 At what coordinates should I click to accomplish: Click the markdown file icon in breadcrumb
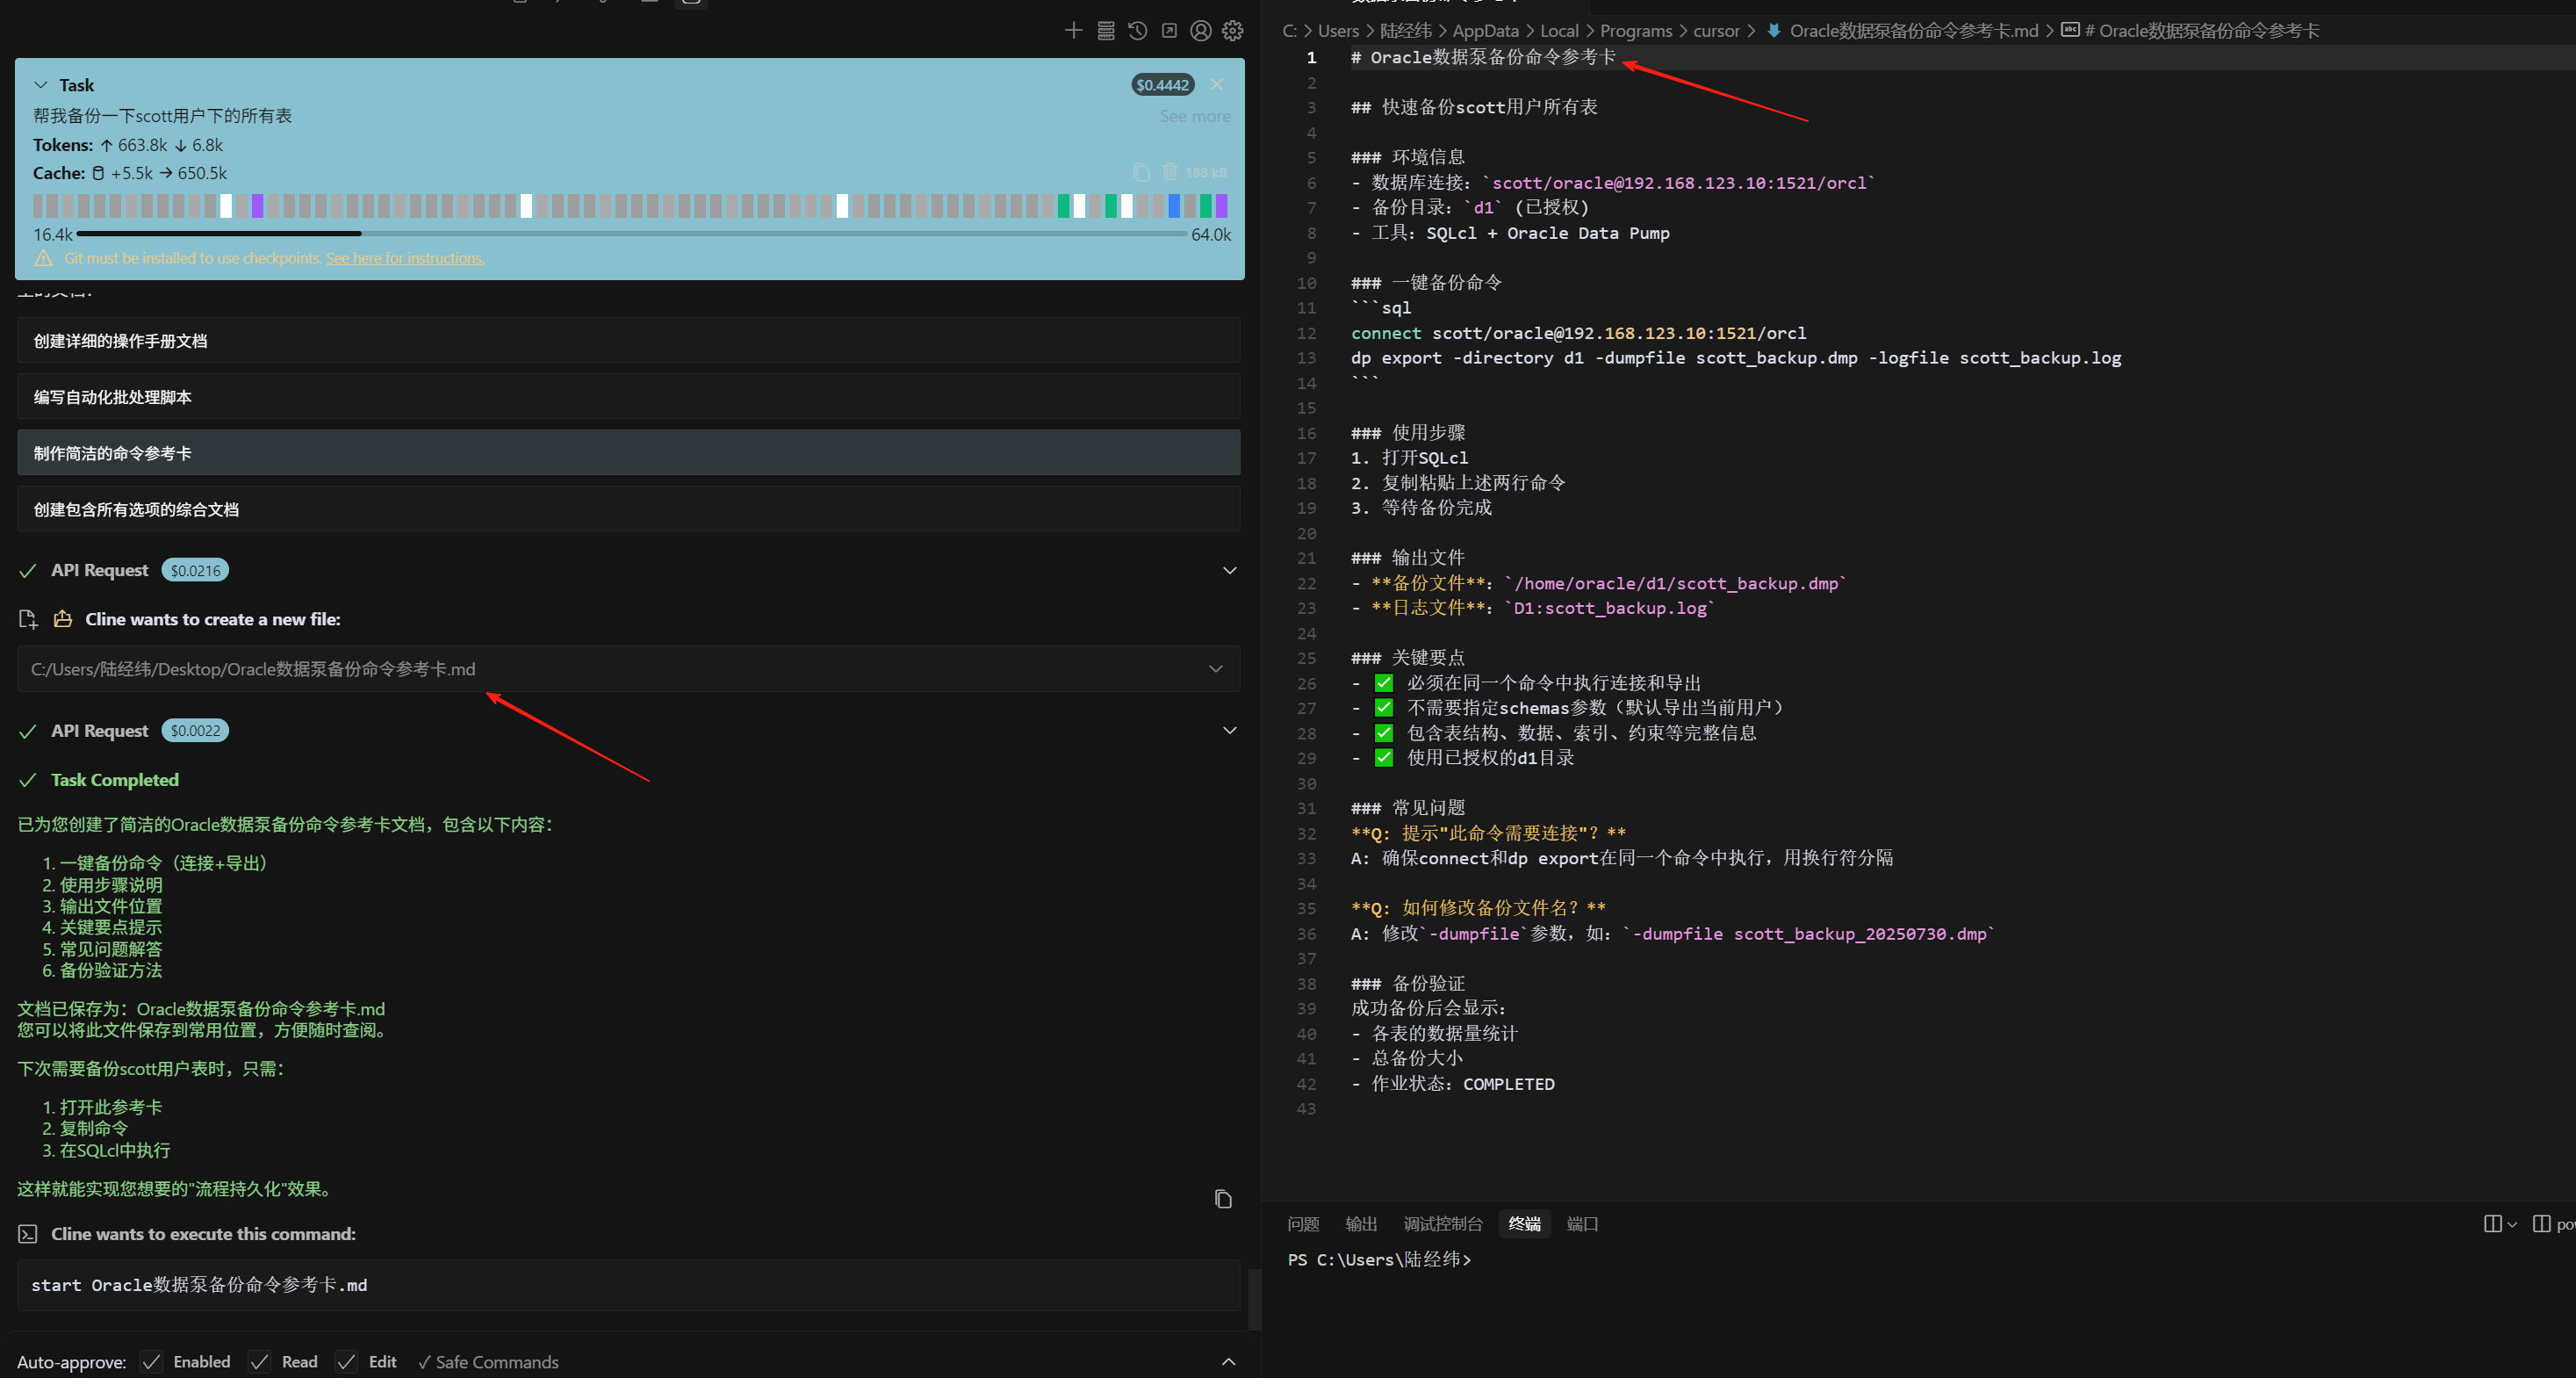click(1773, 31)
